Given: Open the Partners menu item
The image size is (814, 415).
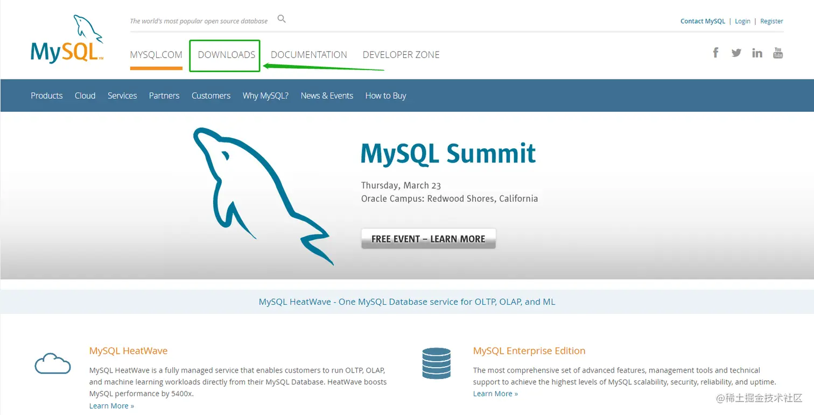Looking at the screenshot, I should [x=164, y=96].
